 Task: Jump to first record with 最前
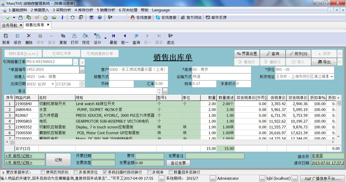tap(113, 39)
